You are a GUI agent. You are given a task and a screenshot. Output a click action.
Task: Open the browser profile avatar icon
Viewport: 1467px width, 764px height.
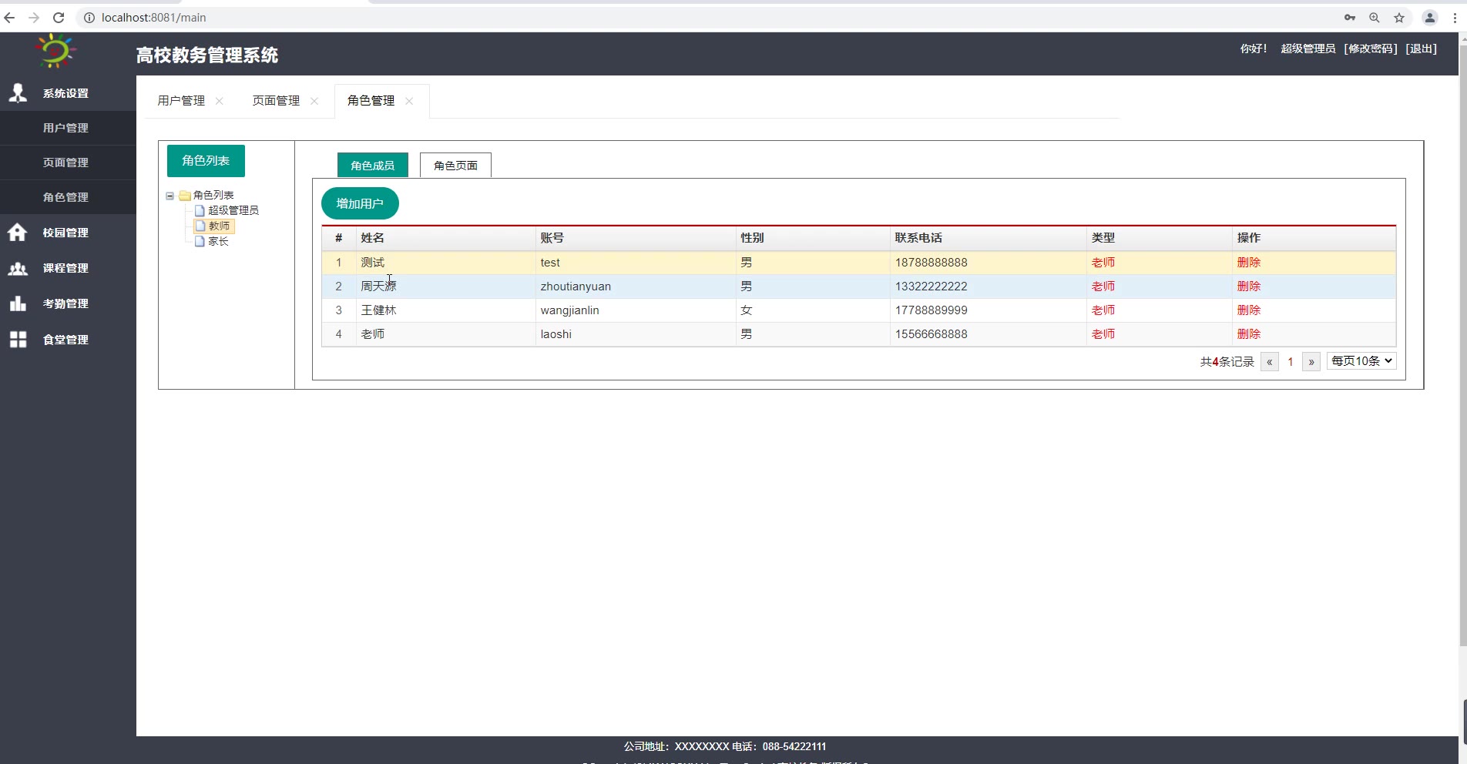pyautogui.click(x=1430, y=18)
